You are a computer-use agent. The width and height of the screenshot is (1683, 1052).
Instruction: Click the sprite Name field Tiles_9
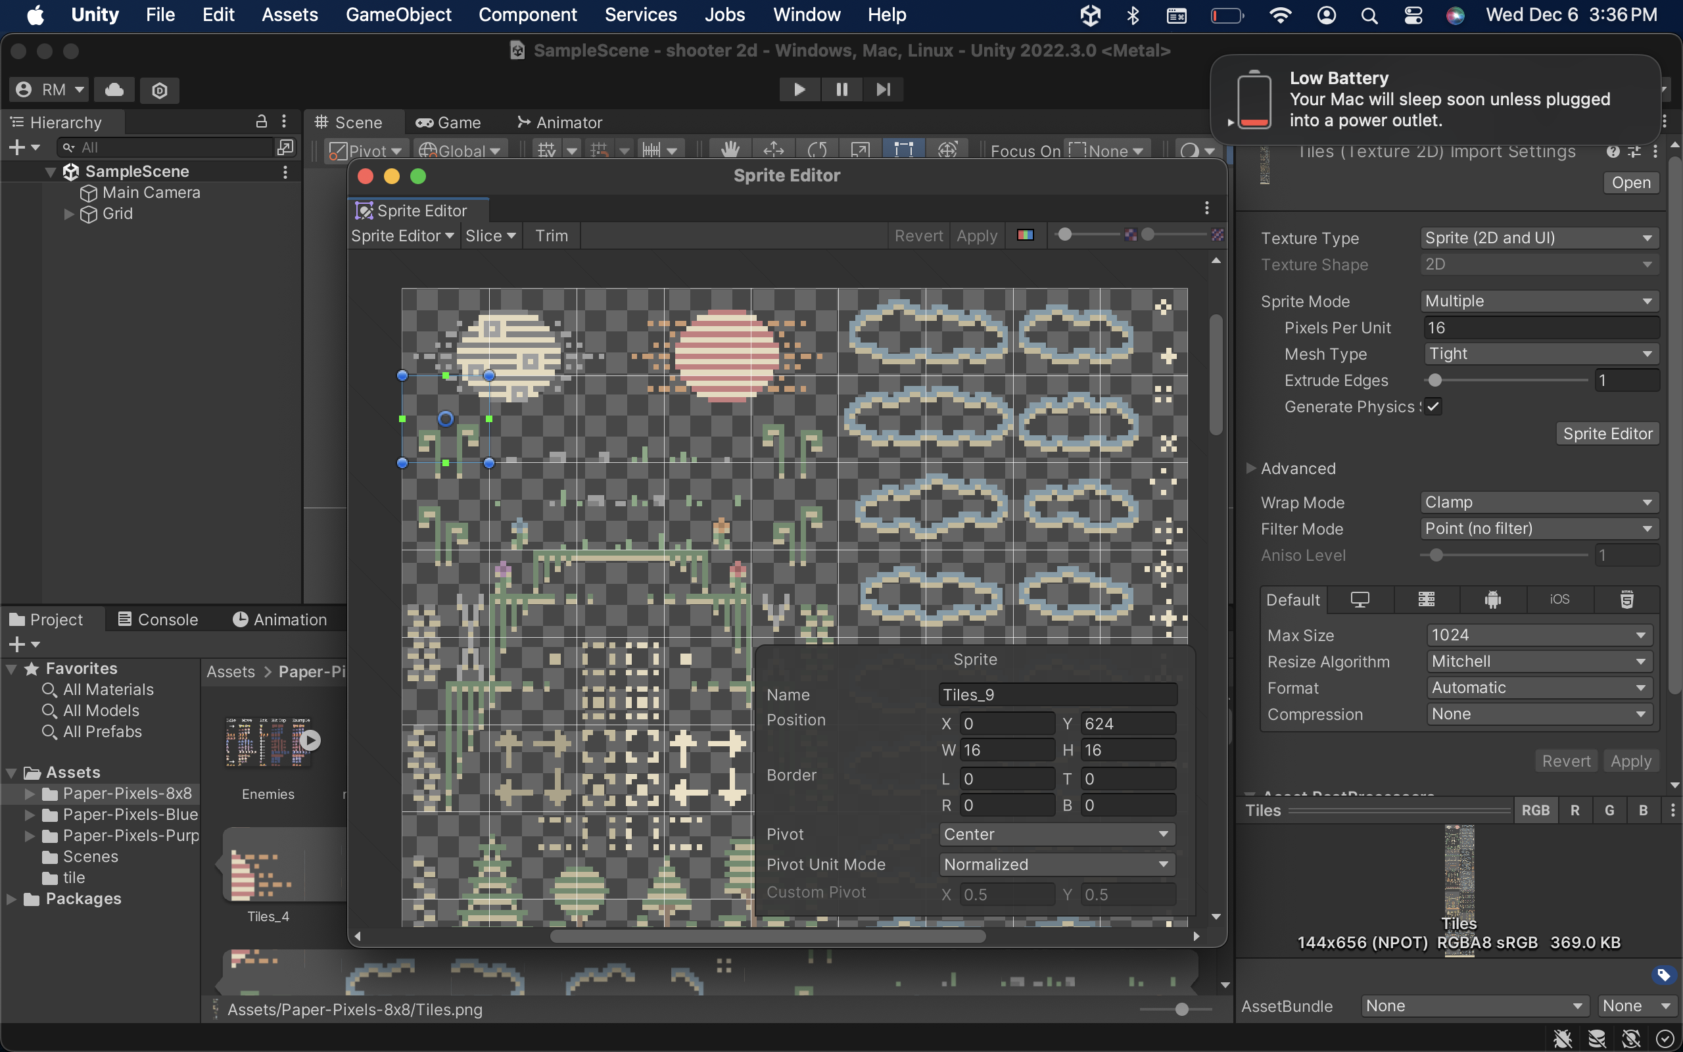1057,694
